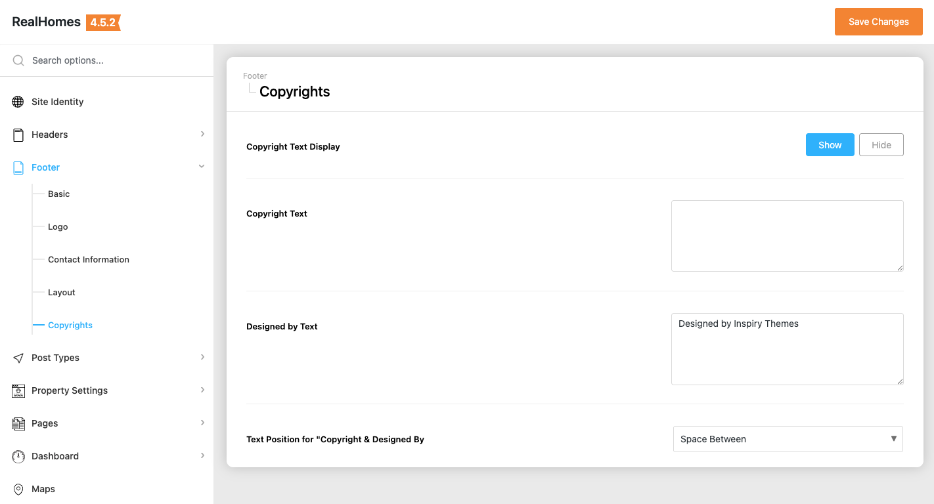Open the Contact Information submenu item
The width and height of the screenshot is (934, 504).
89,259
